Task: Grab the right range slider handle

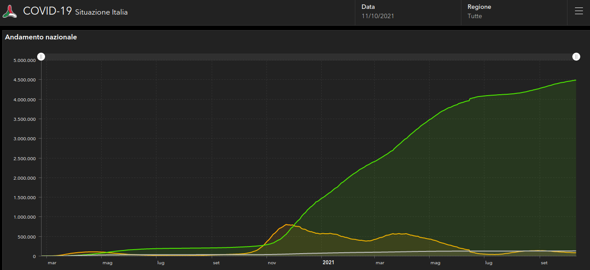Action: pos(576,57)
